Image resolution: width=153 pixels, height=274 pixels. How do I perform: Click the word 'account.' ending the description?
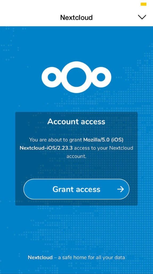tap(76, 156)
